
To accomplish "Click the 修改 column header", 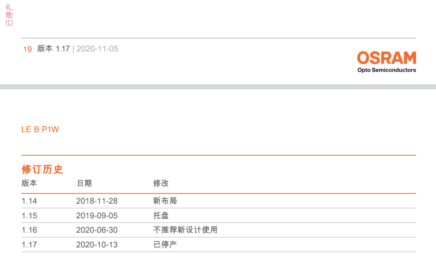I will point(161,183).
